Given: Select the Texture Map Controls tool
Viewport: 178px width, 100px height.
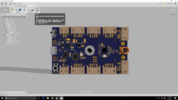Looking at the screenshot, I should 24,10.
